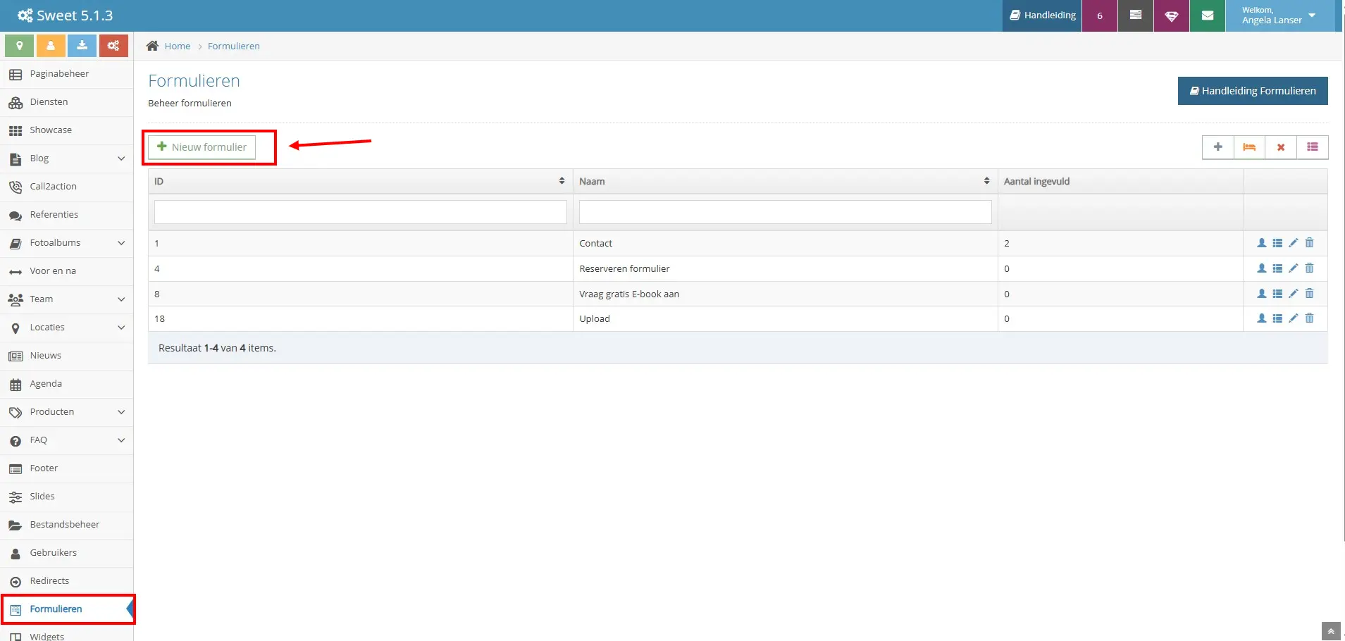Open Showcase in the sidebar
Viewport: 1345px width, 641px height.
point(66,130)
